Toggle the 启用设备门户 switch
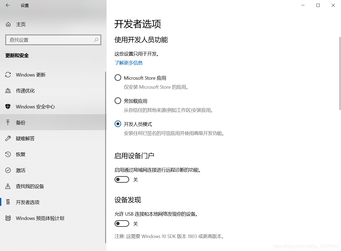This screenshot has height=251, width=341. [122, 180]
